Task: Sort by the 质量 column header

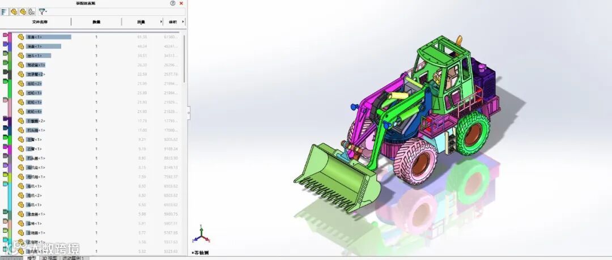Action: point(141,22)
